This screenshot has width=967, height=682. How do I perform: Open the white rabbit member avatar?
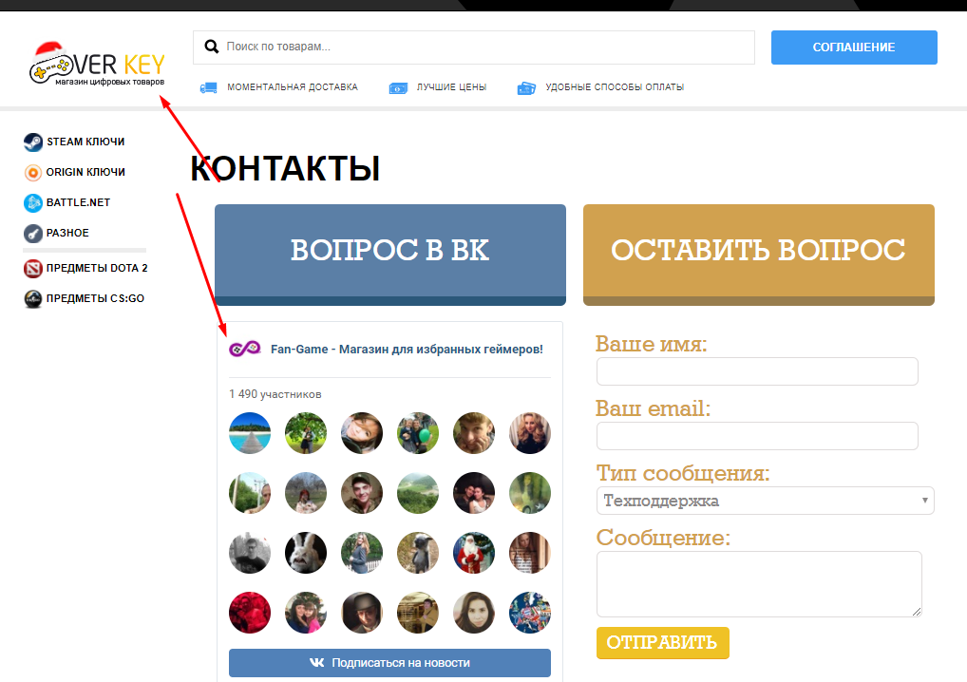click(x=306, y=553)
